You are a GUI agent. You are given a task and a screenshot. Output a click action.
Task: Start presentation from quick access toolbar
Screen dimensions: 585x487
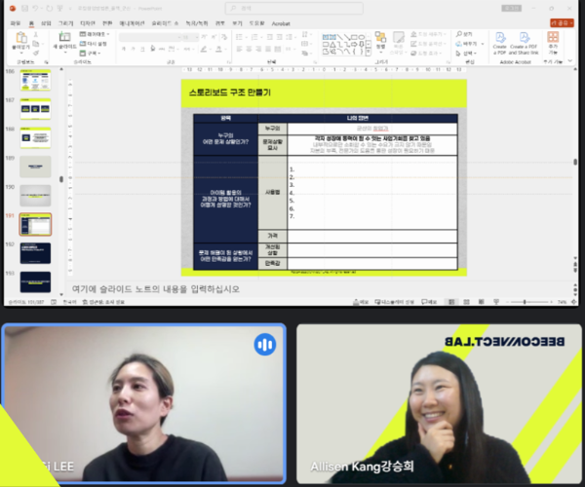pyautogui.click(x=60, y=8)
